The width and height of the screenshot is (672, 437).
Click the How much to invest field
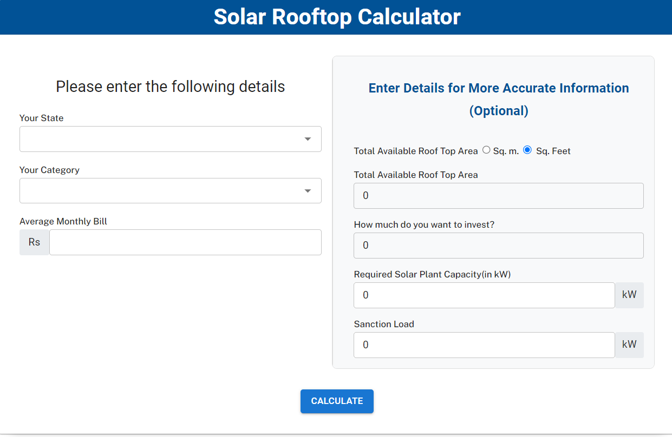point(499,246)
